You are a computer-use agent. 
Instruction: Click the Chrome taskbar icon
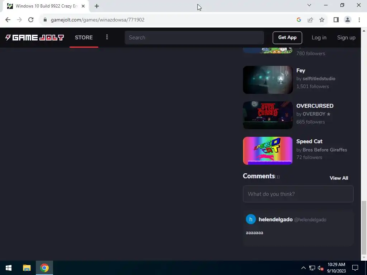pos(44,268)
